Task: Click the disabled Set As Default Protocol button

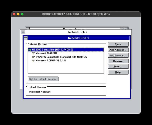Action: pos(43,79)
